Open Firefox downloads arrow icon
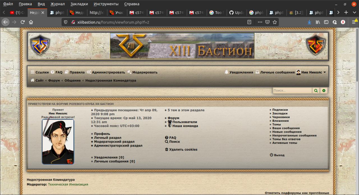This screenshot has width=359, height=195. [x=309, y=22]
